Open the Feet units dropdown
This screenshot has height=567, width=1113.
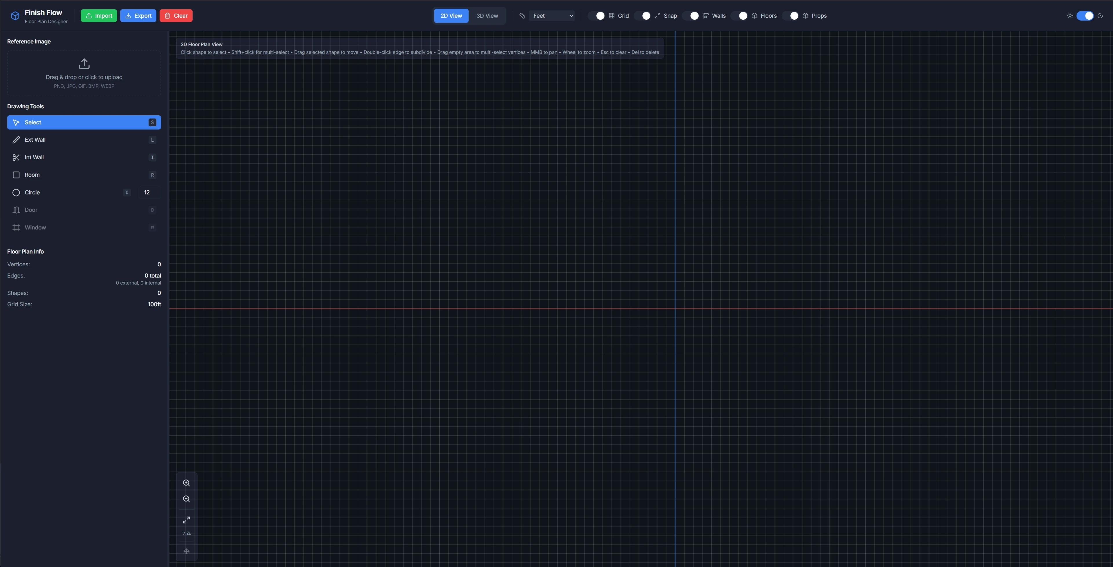tap(552, 16)
